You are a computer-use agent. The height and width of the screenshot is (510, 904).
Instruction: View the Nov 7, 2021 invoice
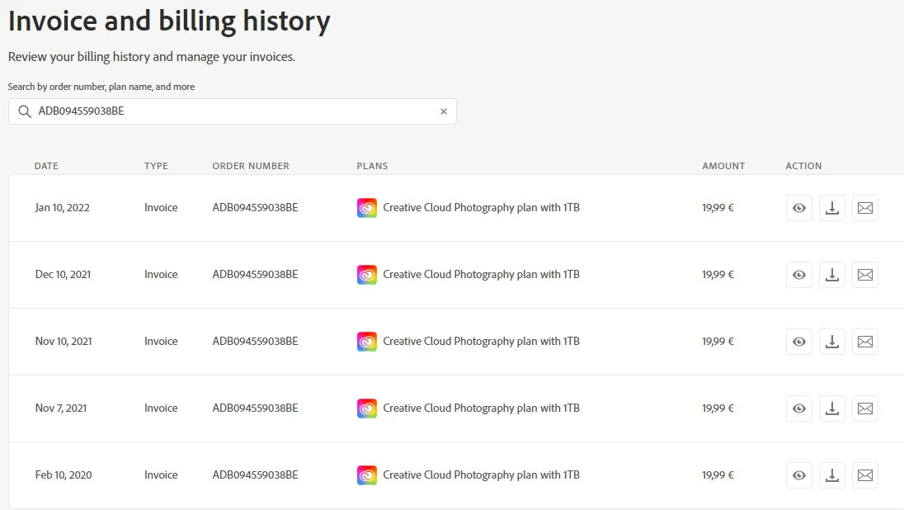click(799, 409)
